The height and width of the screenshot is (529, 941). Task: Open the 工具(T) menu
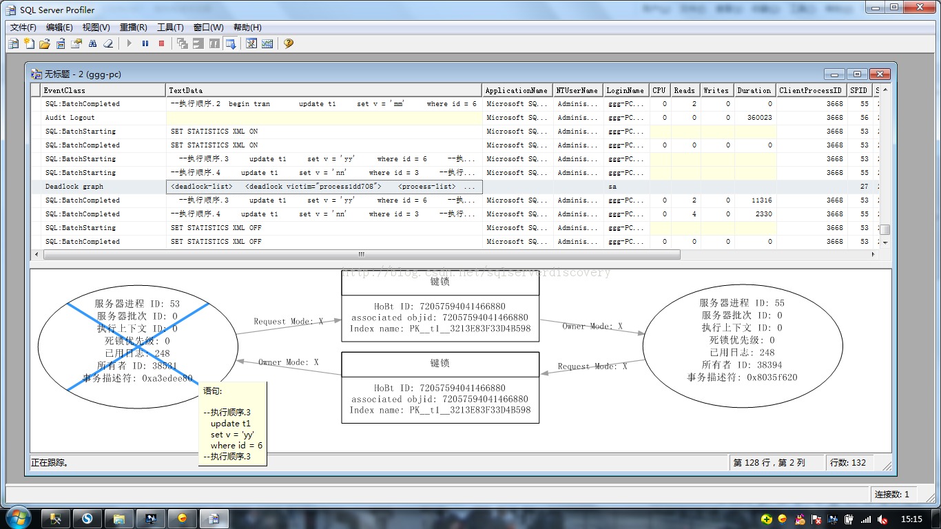[170, 28]
